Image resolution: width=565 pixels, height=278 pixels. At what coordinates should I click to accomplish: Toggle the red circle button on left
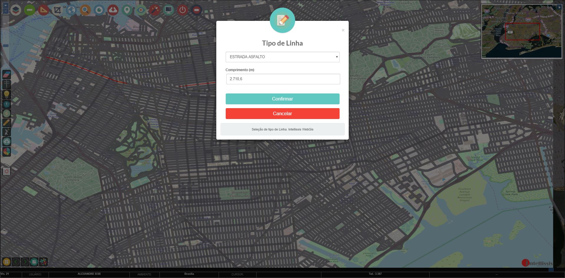(x=6, y=171)
